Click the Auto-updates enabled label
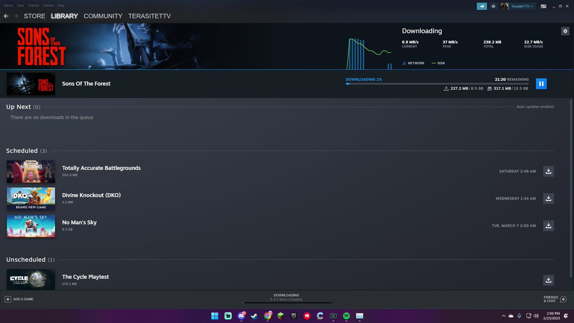Image resolution: width=574 pixels, height=323 pixels. pos(535,107)
